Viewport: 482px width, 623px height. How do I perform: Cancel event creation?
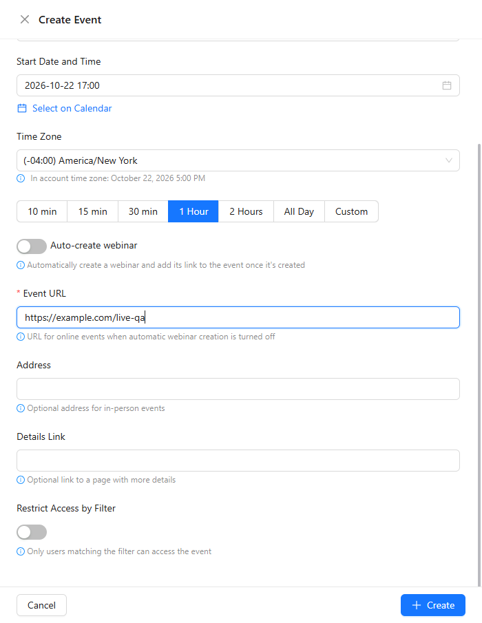pyautogui.click(x=42, y=605)
